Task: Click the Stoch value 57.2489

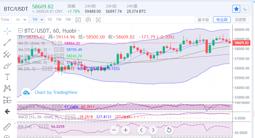Action: click(71, 107)
